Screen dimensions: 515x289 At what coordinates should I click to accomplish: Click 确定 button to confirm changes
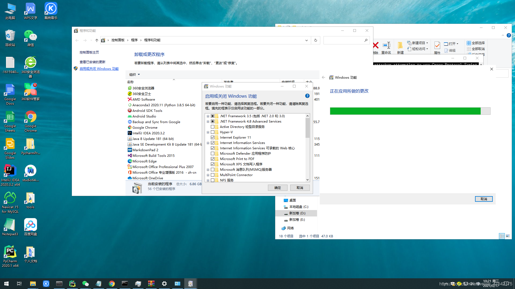pyautogui.click(x=278, y=187)
